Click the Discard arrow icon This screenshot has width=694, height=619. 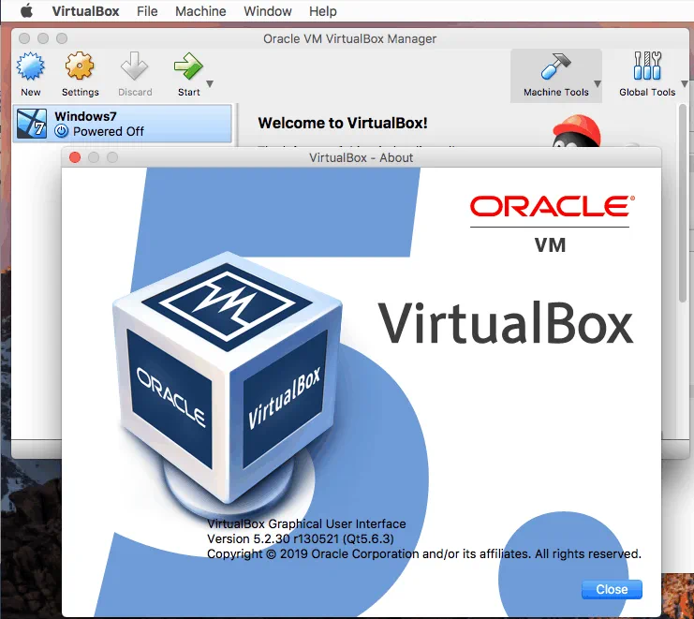(135, 67)
